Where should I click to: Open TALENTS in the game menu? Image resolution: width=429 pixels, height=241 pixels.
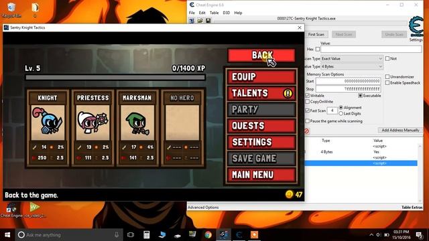(261, 93)
